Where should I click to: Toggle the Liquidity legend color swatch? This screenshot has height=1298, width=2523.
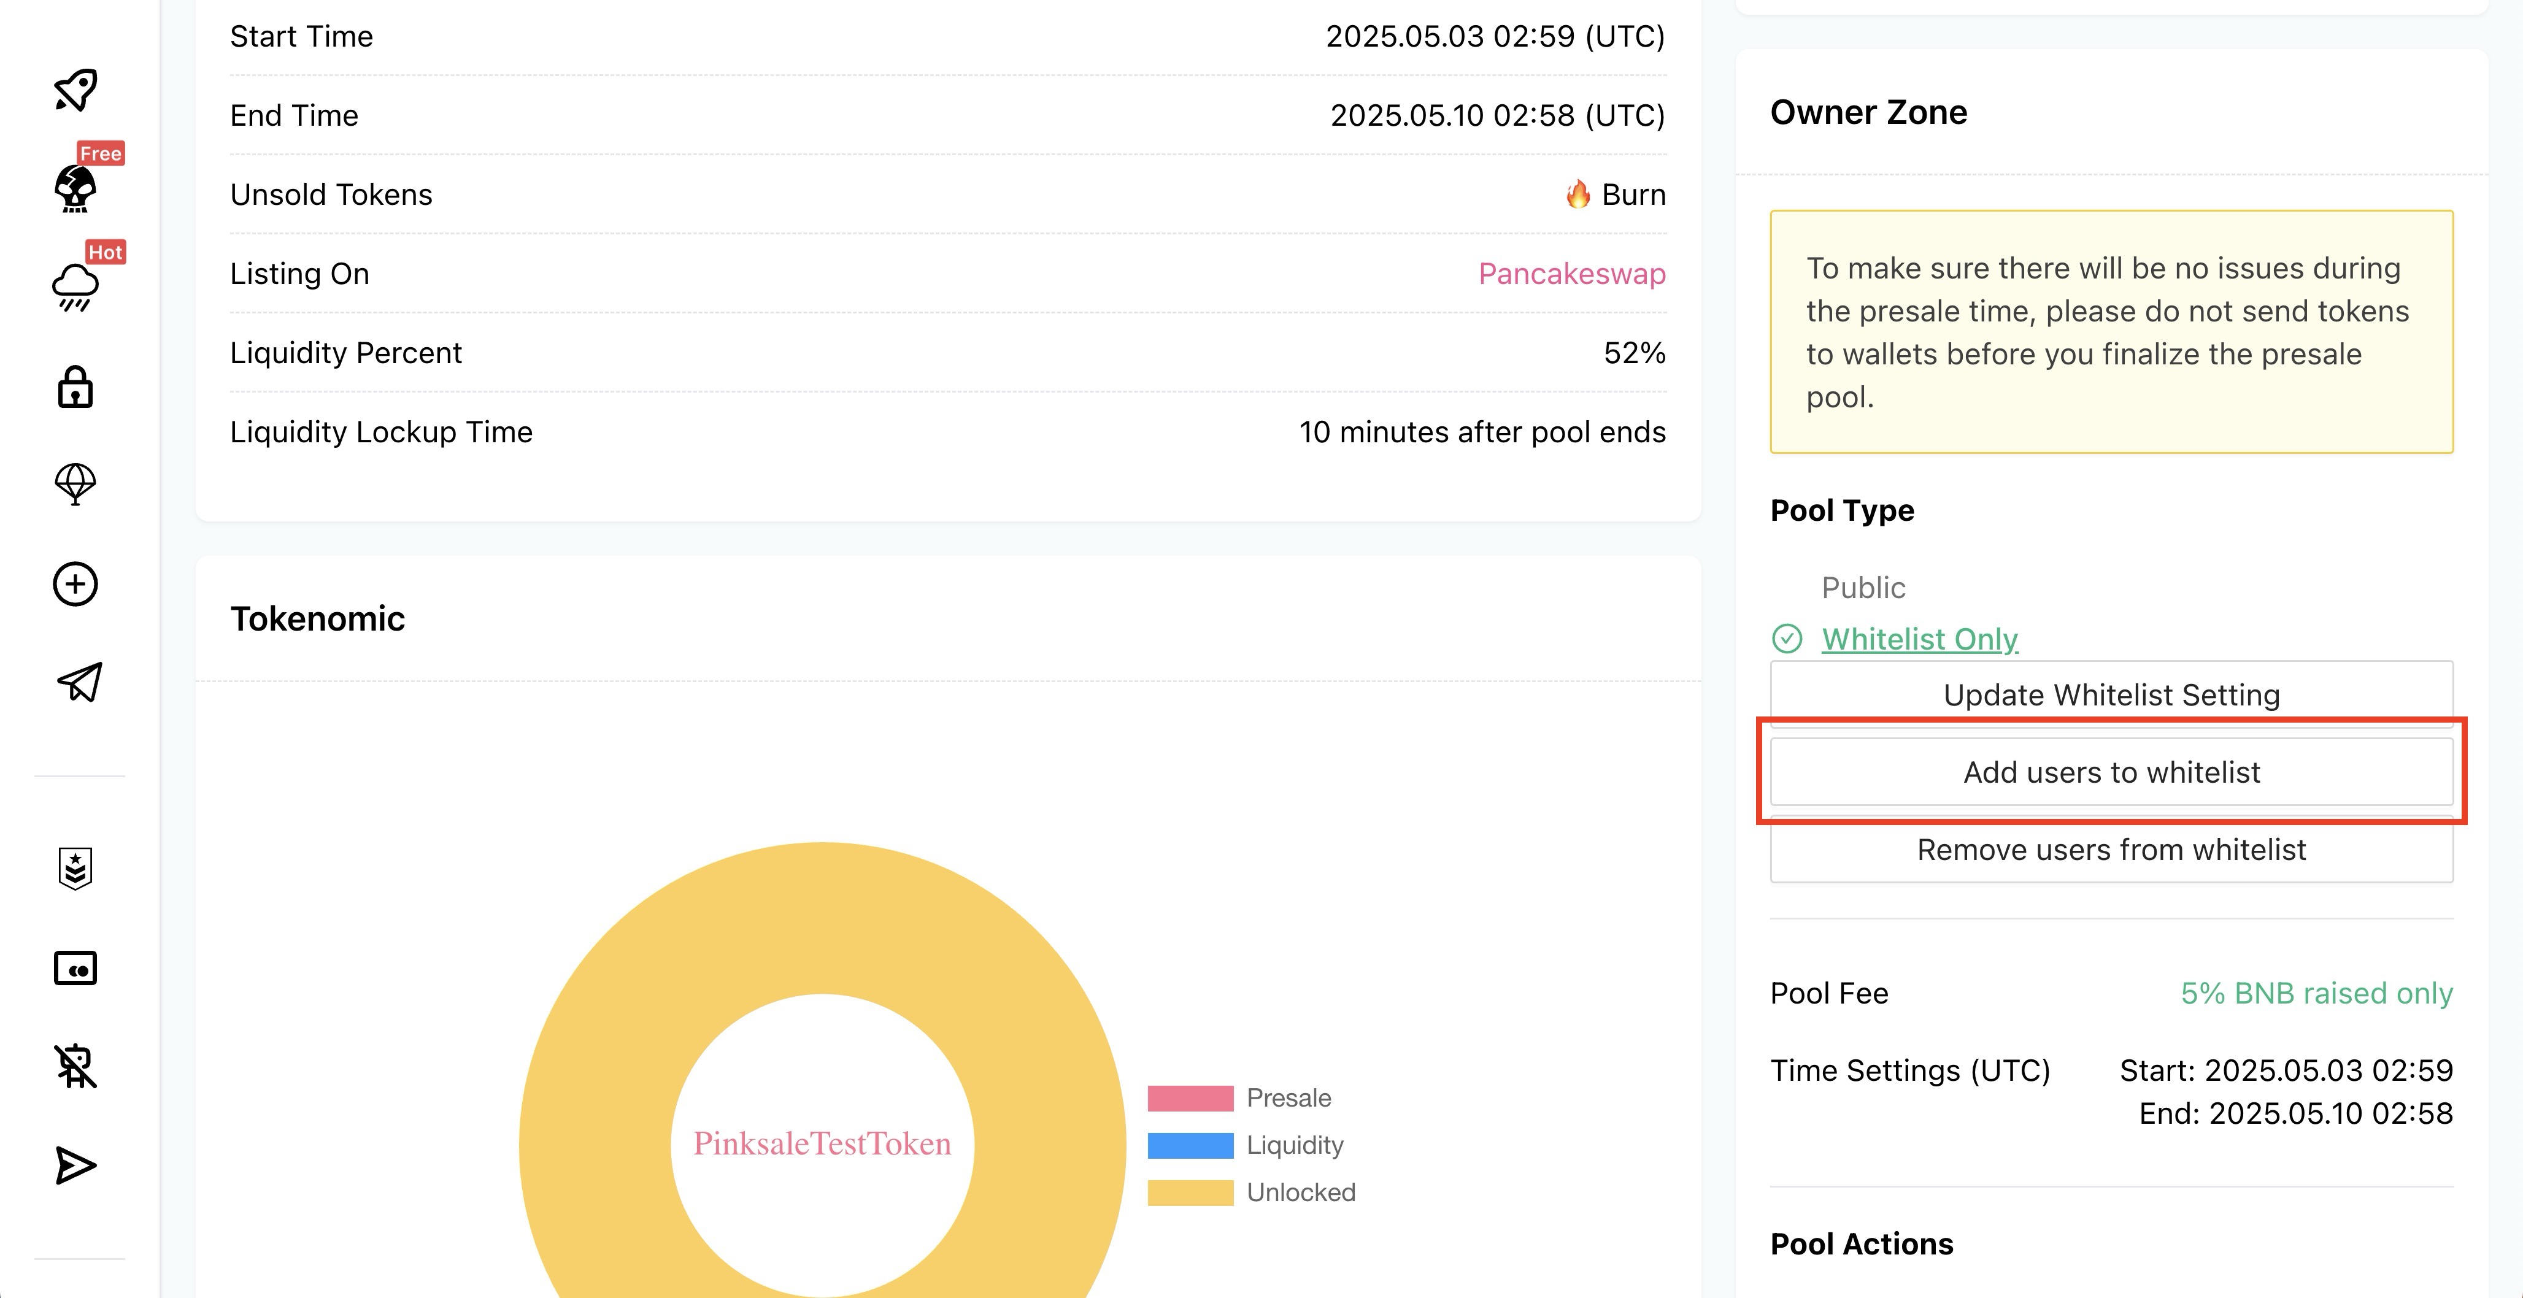pos(1190,1145)
